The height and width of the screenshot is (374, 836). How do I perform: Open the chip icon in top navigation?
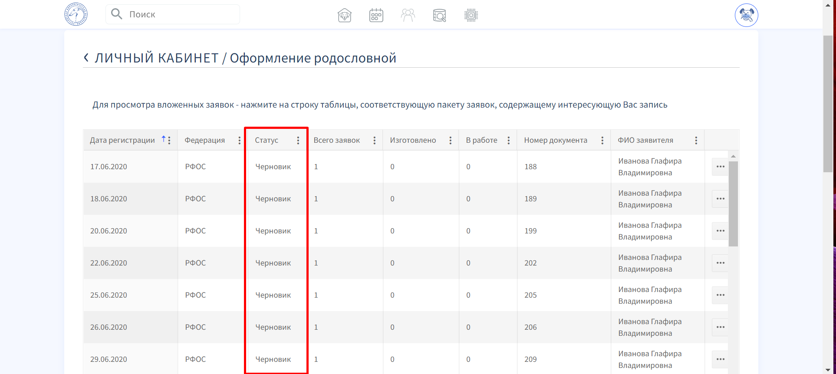tap(471, 15)
